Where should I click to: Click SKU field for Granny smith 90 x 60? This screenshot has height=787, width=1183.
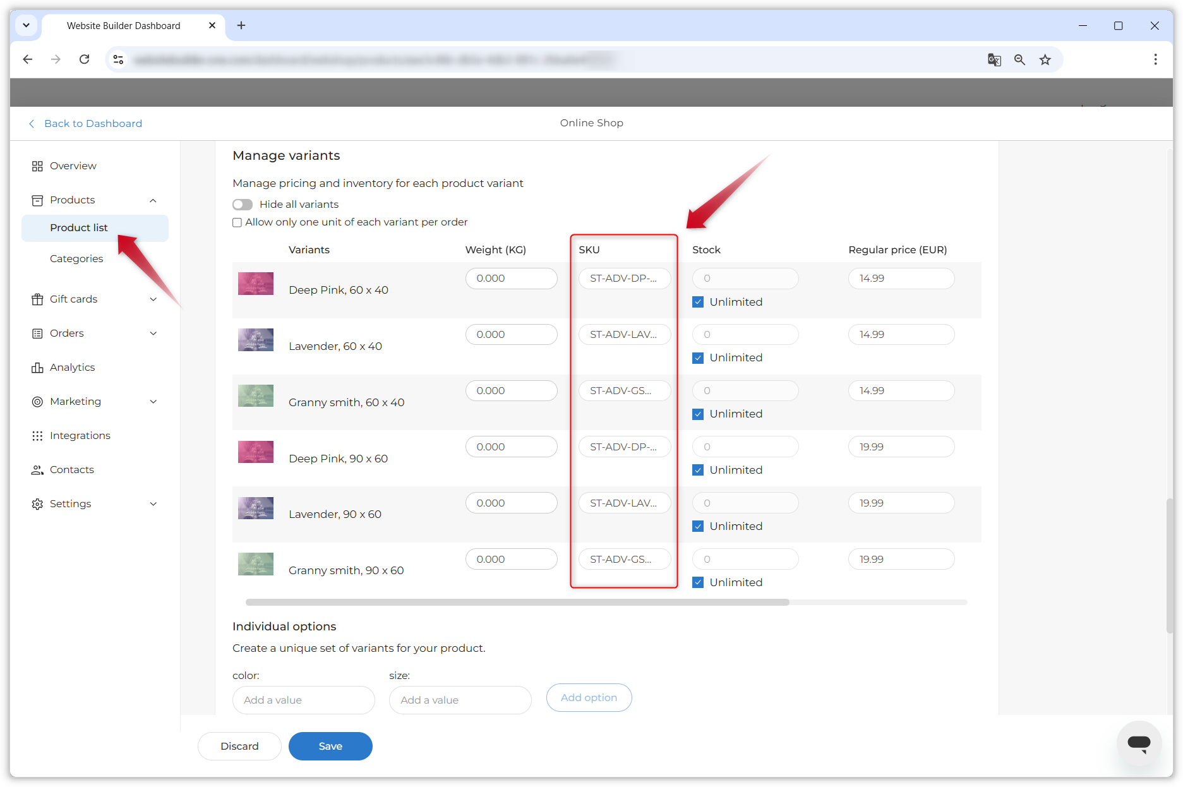[x=625, y=560]
